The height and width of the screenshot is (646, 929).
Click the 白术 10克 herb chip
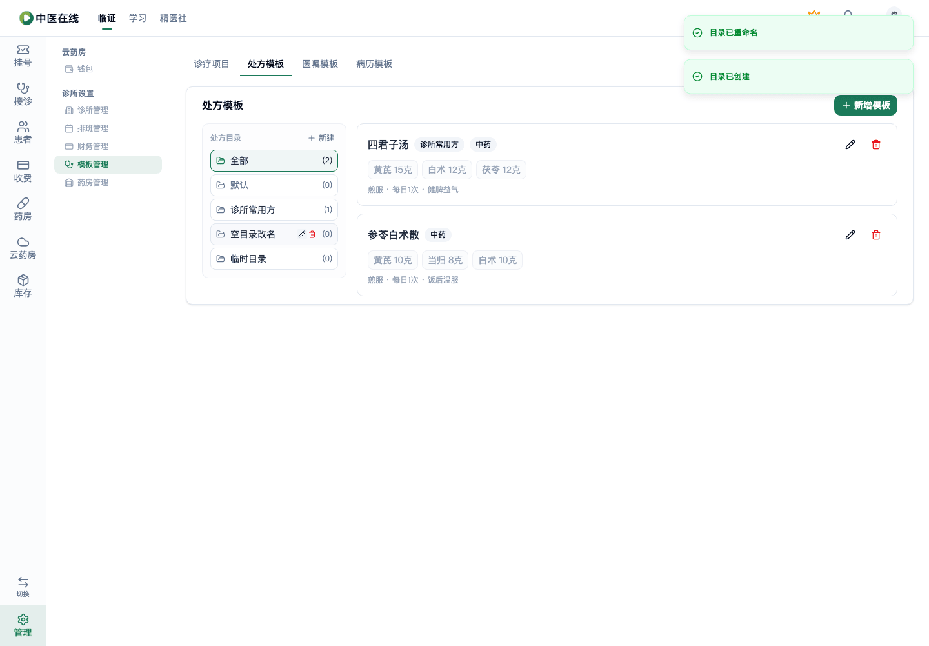click(x=497, y=260)
